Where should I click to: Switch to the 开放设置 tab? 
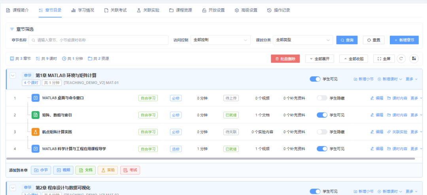point(213,10)
